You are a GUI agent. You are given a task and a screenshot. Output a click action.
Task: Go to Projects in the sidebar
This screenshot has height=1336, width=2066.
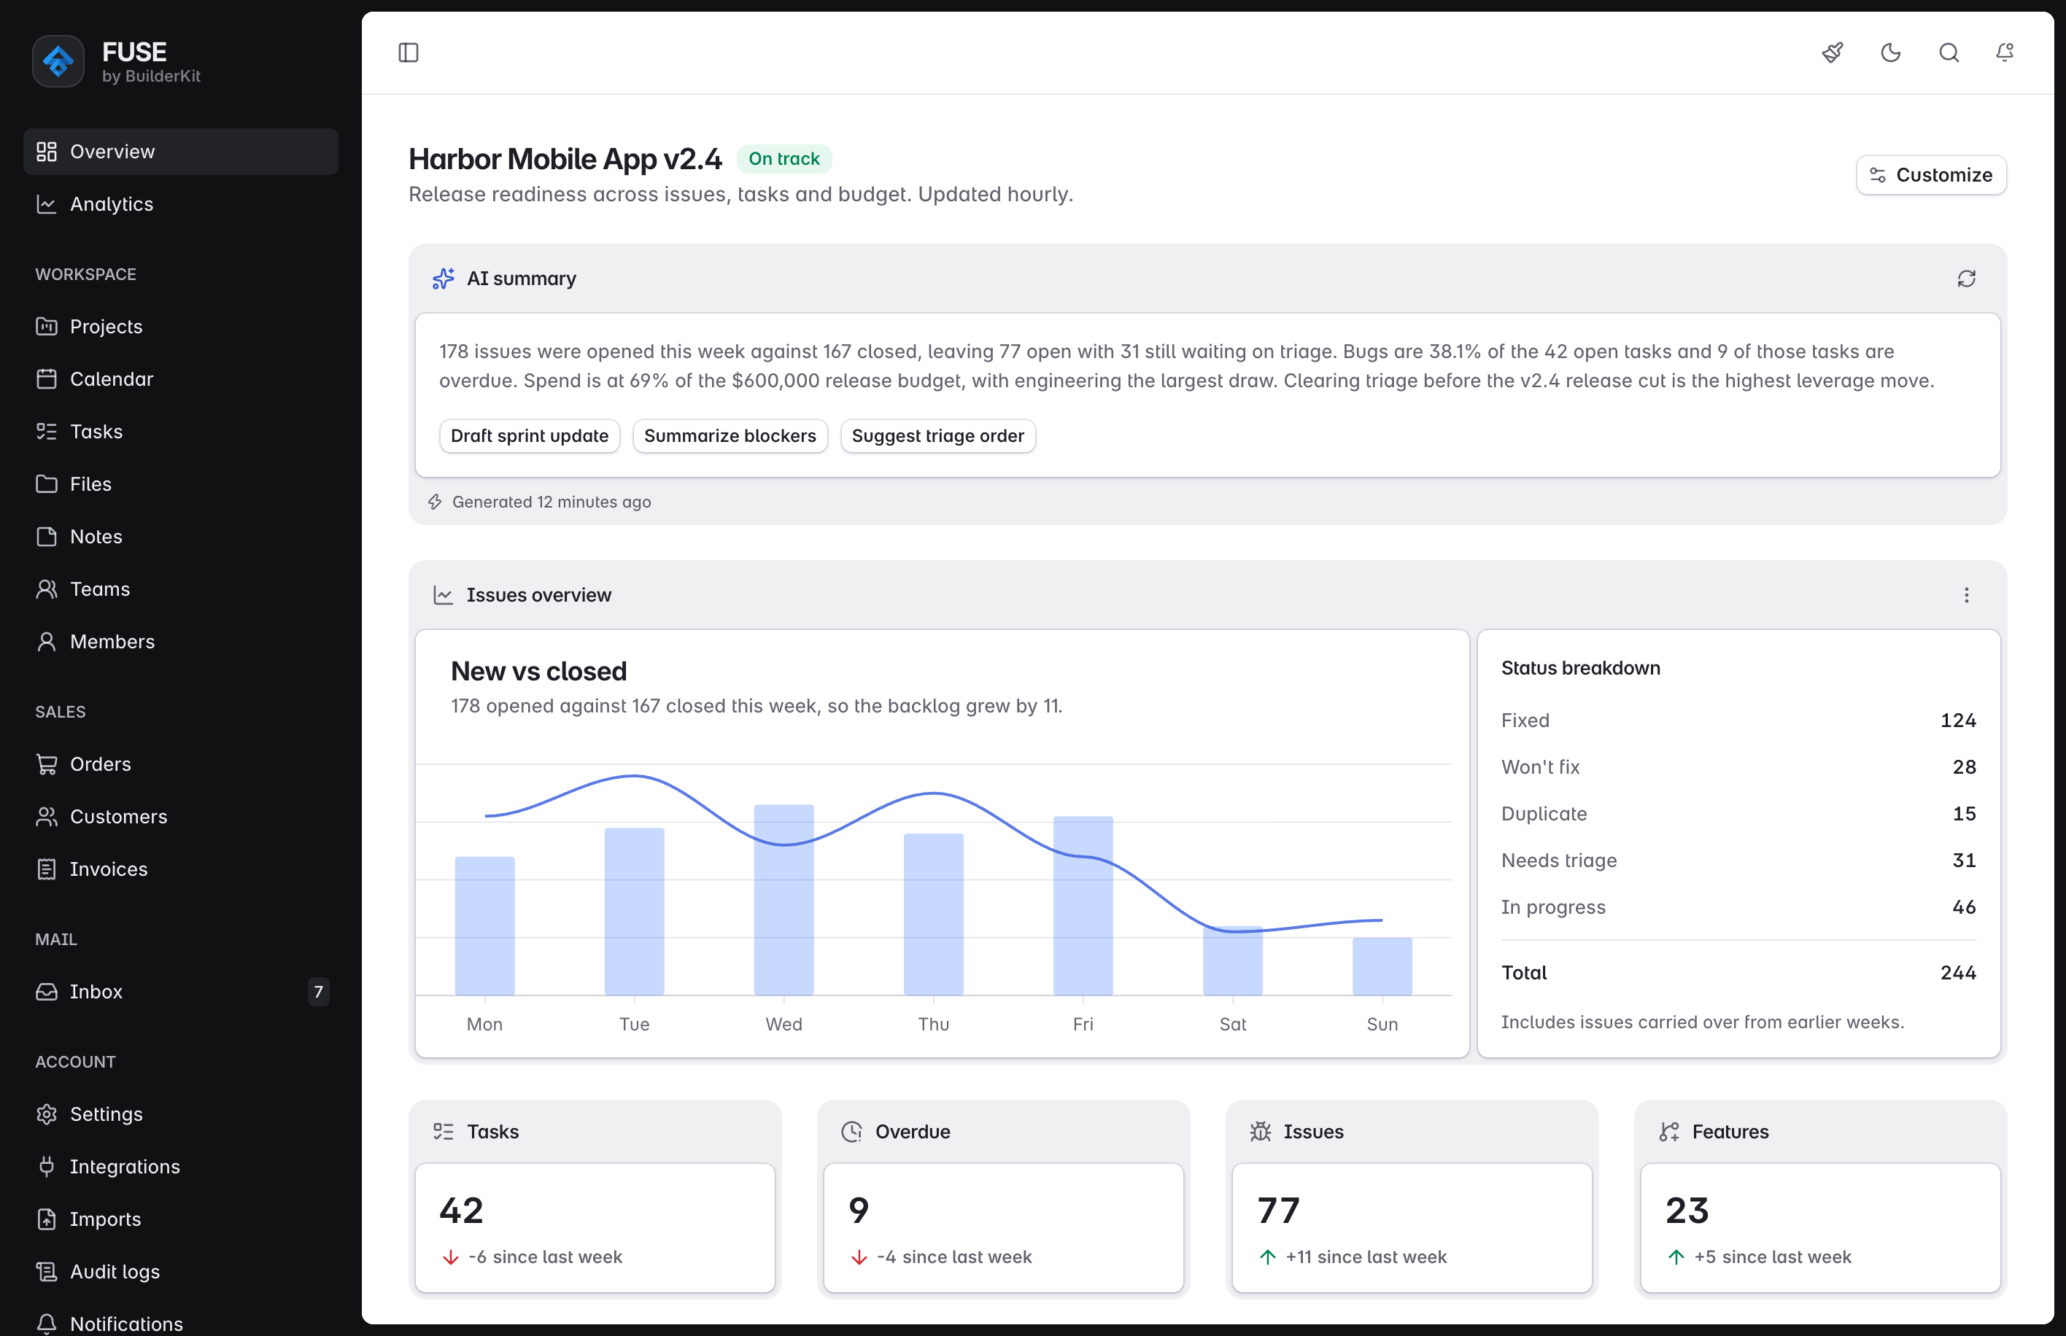pyautogui.click(x=180, y=326)
